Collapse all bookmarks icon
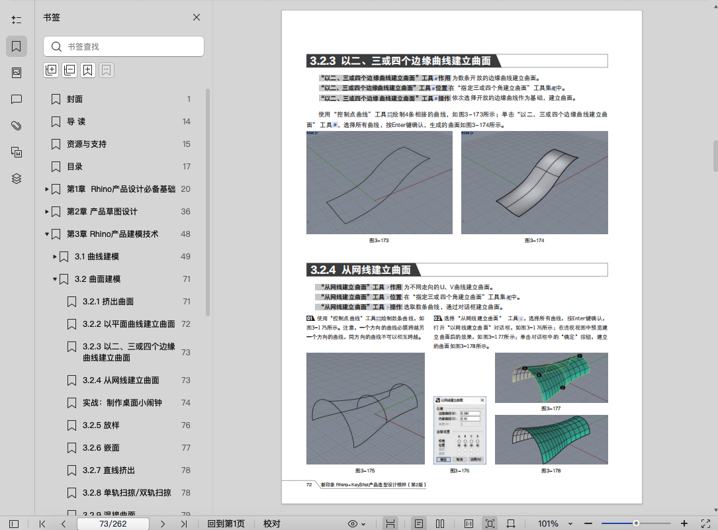Viewport: 718px width, 530px height. tap(69, 70)
